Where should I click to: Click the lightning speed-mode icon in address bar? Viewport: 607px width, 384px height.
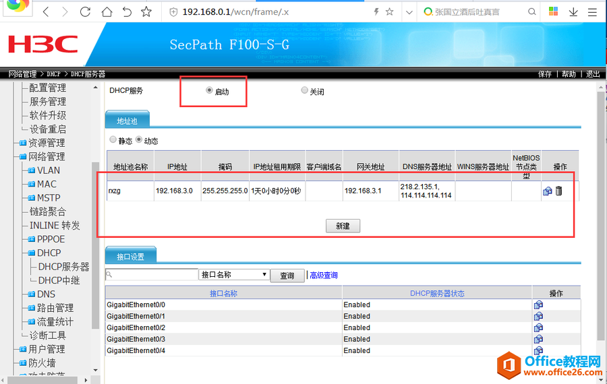click(x=376, y=12)
